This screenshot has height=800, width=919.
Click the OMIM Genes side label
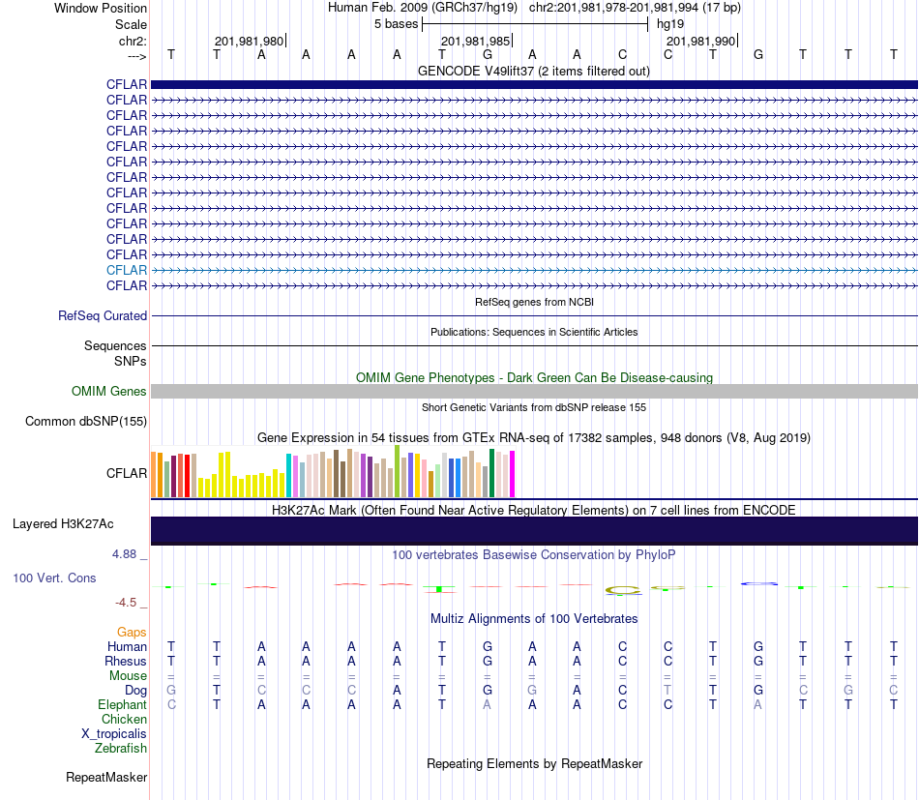click(109, 391)
